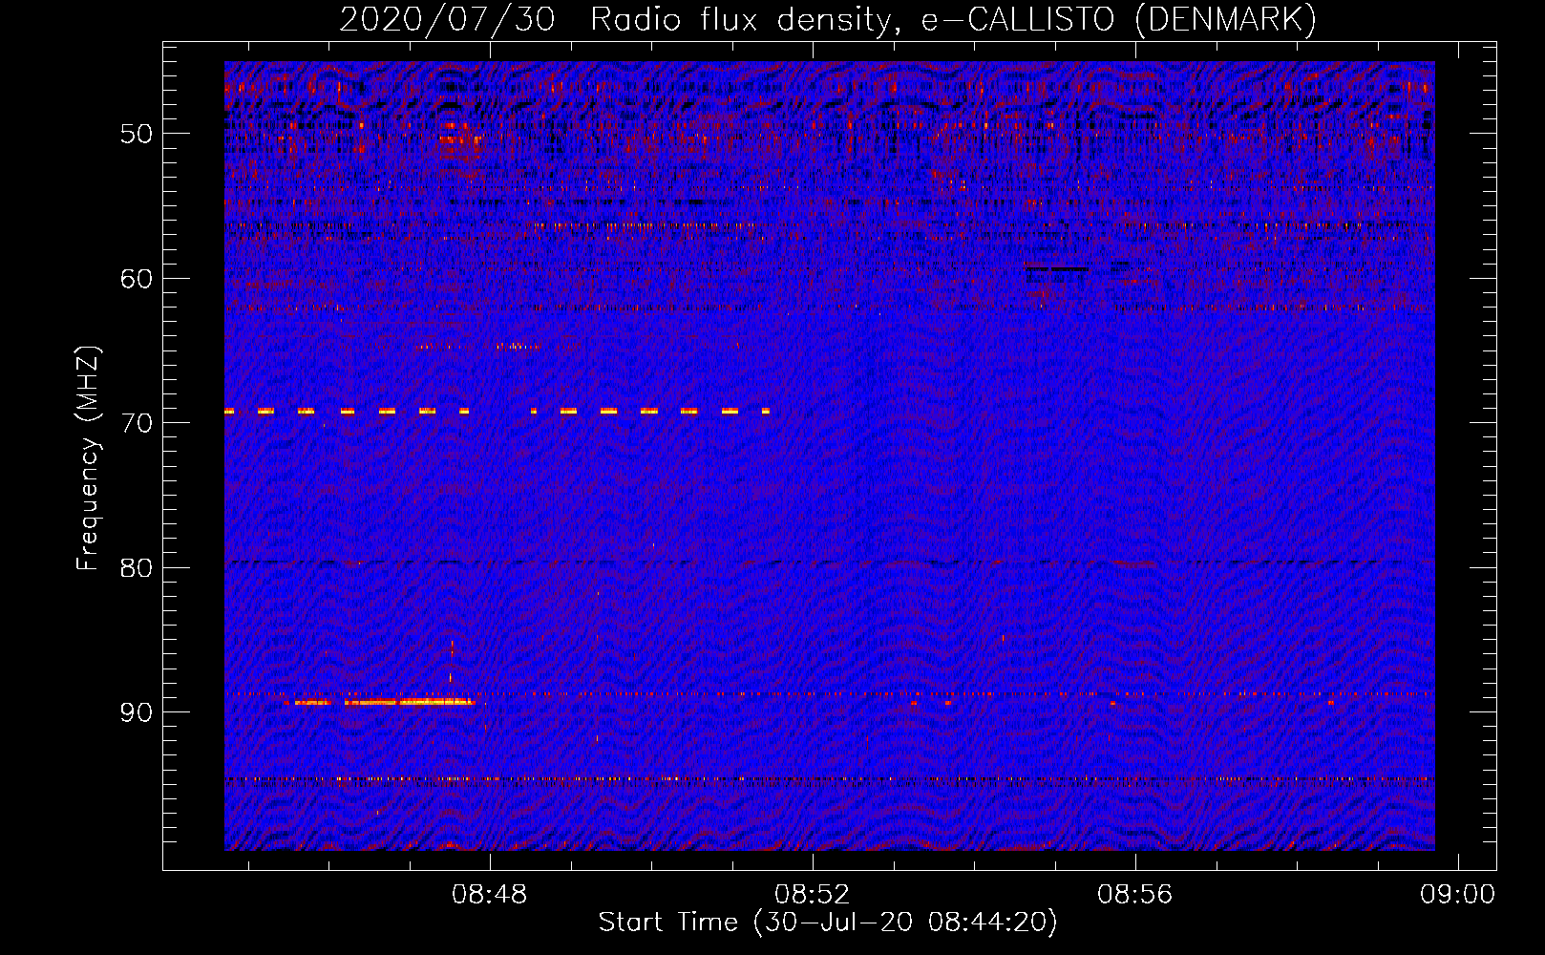Screen dimensions: 1545x955
Task: Select the 08:52 time tick label
Action: (x=813, y=895)
